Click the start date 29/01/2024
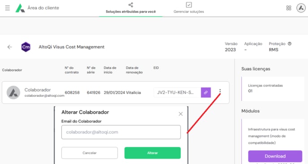 click(x=114, y=93)
